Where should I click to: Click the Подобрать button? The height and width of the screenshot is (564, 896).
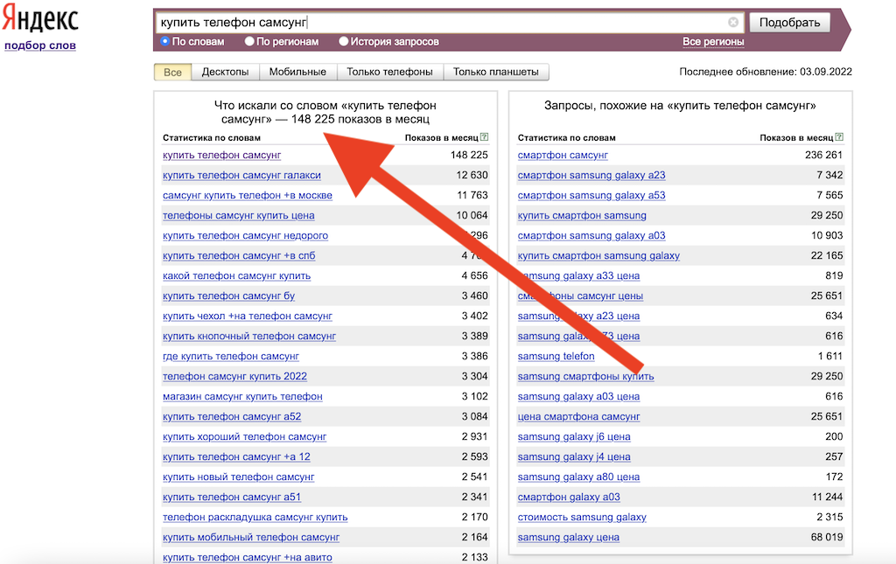click(x=790, y=22)
